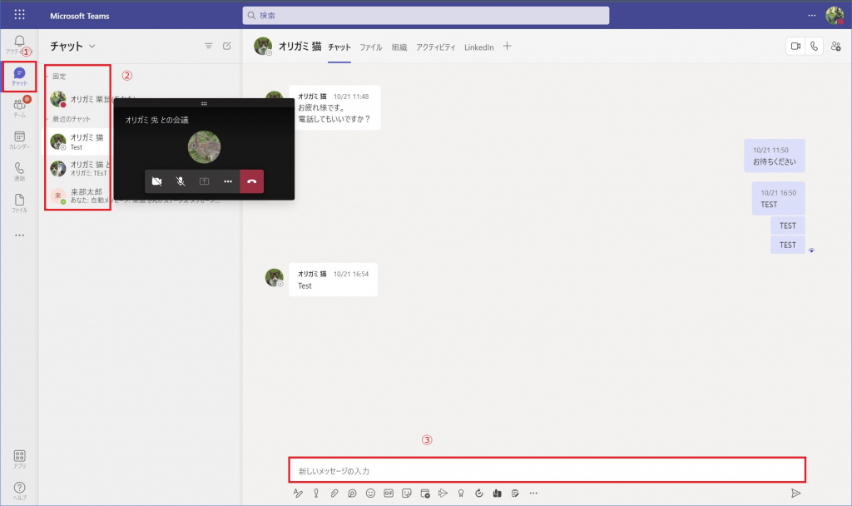The width and height of the screenshot is (852, 506).
Task: Attach a file using the paperclip icon
Action: [x=334, y=493]
